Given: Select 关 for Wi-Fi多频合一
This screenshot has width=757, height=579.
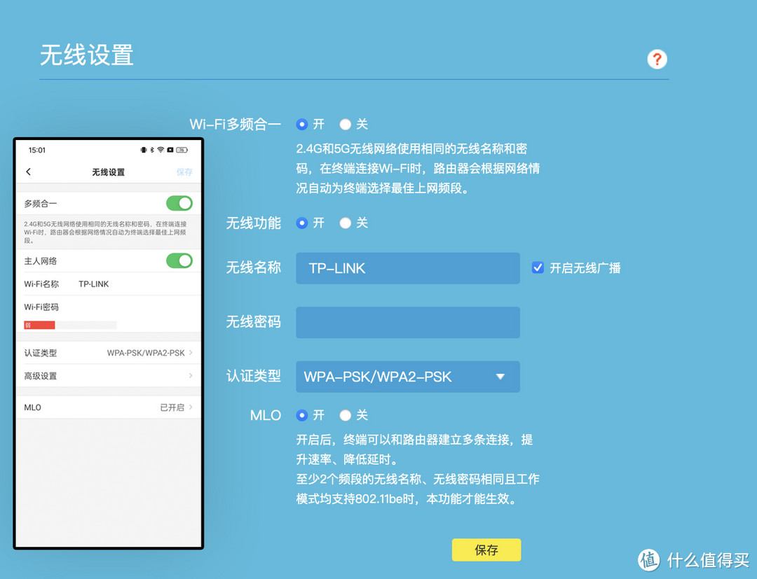Looking at the screenshot, I should tap(345, 125).
